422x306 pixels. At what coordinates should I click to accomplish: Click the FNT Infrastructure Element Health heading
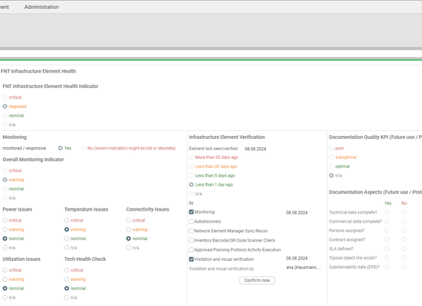coord(38,71)
